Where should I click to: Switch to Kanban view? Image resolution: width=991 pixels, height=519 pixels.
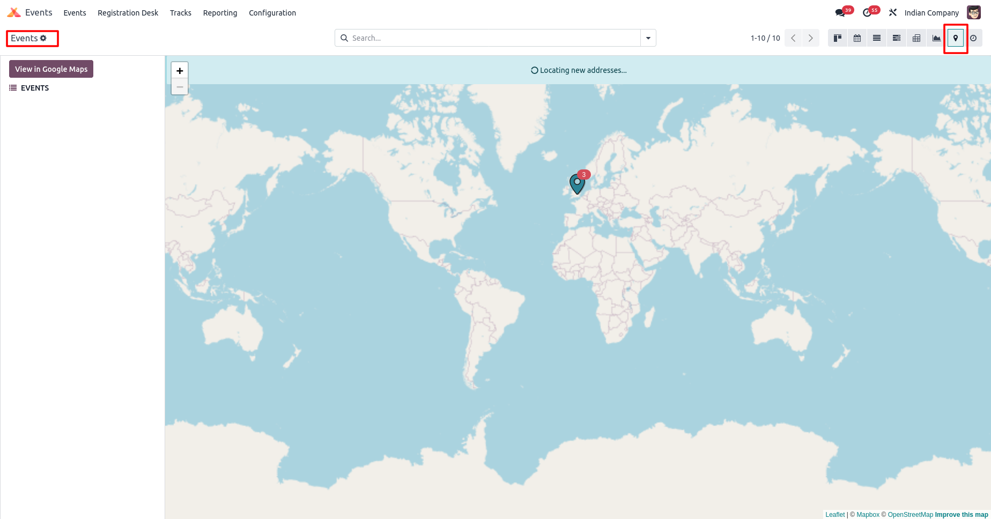838,38
